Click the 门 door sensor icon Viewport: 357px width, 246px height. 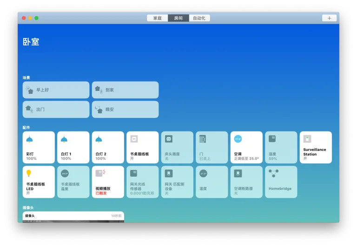tap(203, 139)
